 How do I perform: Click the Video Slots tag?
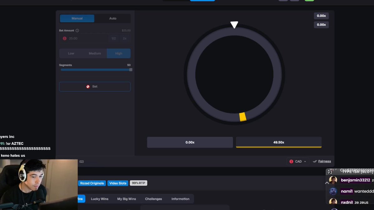coord(118,183)
